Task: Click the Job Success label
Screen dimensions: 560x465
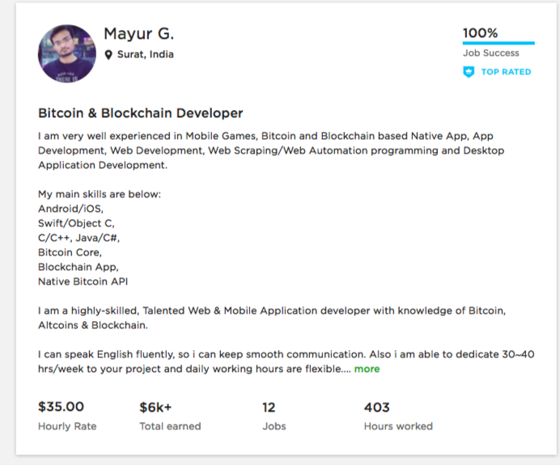Action: 490,53
